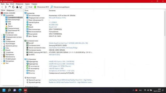Open taskbar Search icon
The width and height of the screenshot is (166, 93).
9,90
